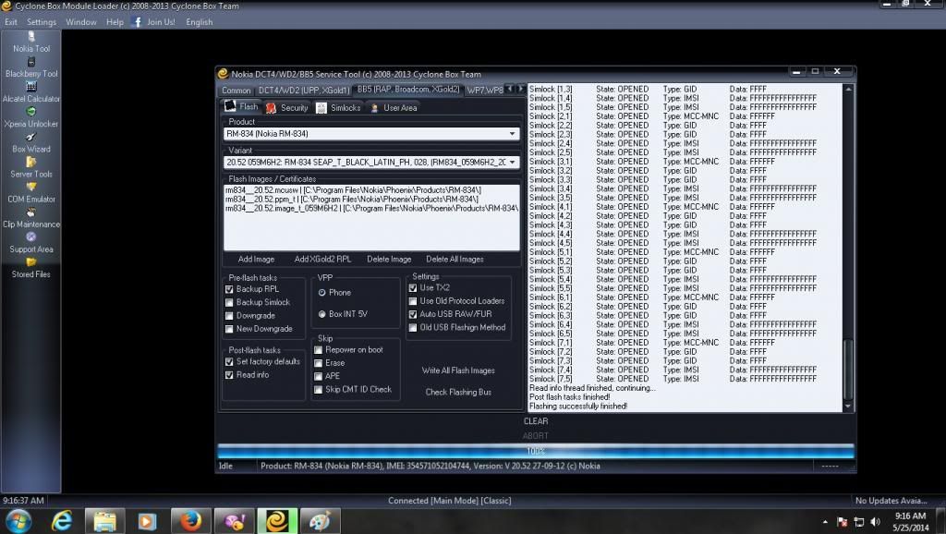
Task: Click Write All Flash Images button
Action: (x=458, y=370)
